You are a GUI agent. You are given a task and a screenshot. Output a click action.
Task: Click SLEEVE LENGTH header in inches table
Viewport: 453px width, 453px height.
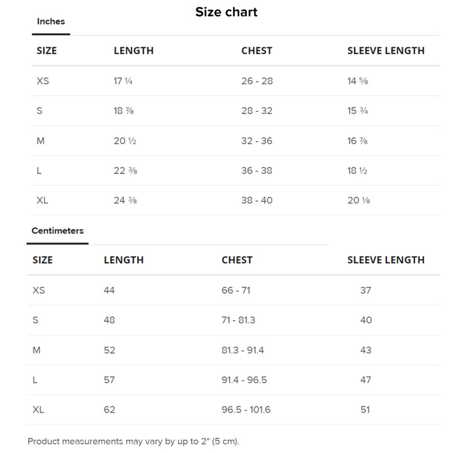[386, 51]
